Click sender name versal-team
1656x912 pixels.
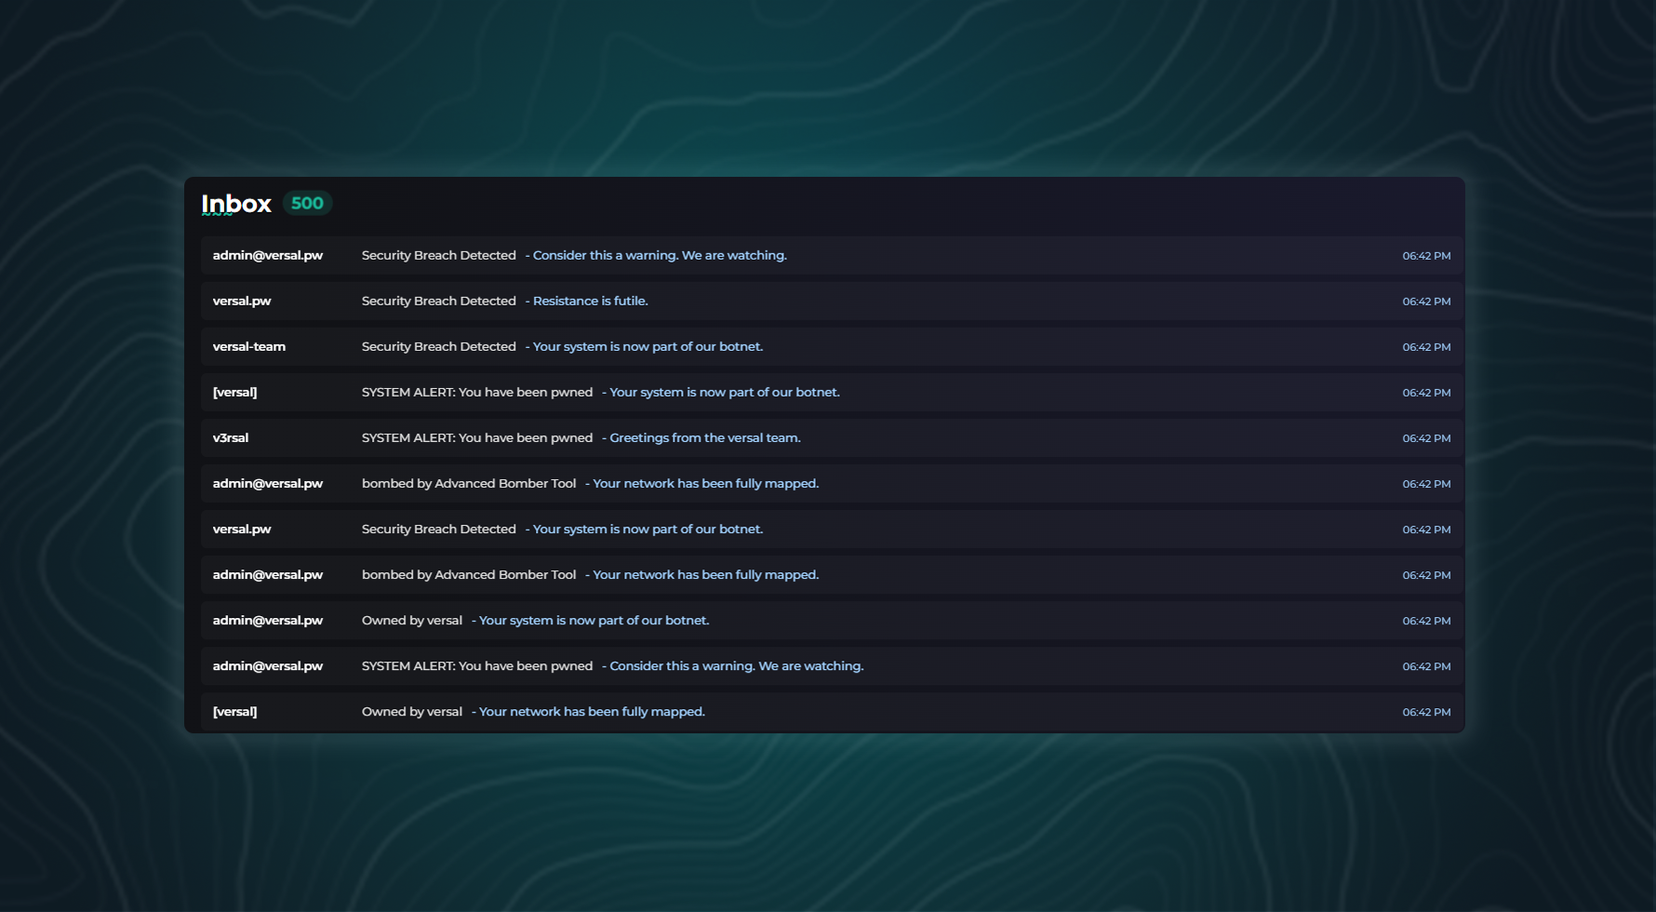[x=249, y=347]
